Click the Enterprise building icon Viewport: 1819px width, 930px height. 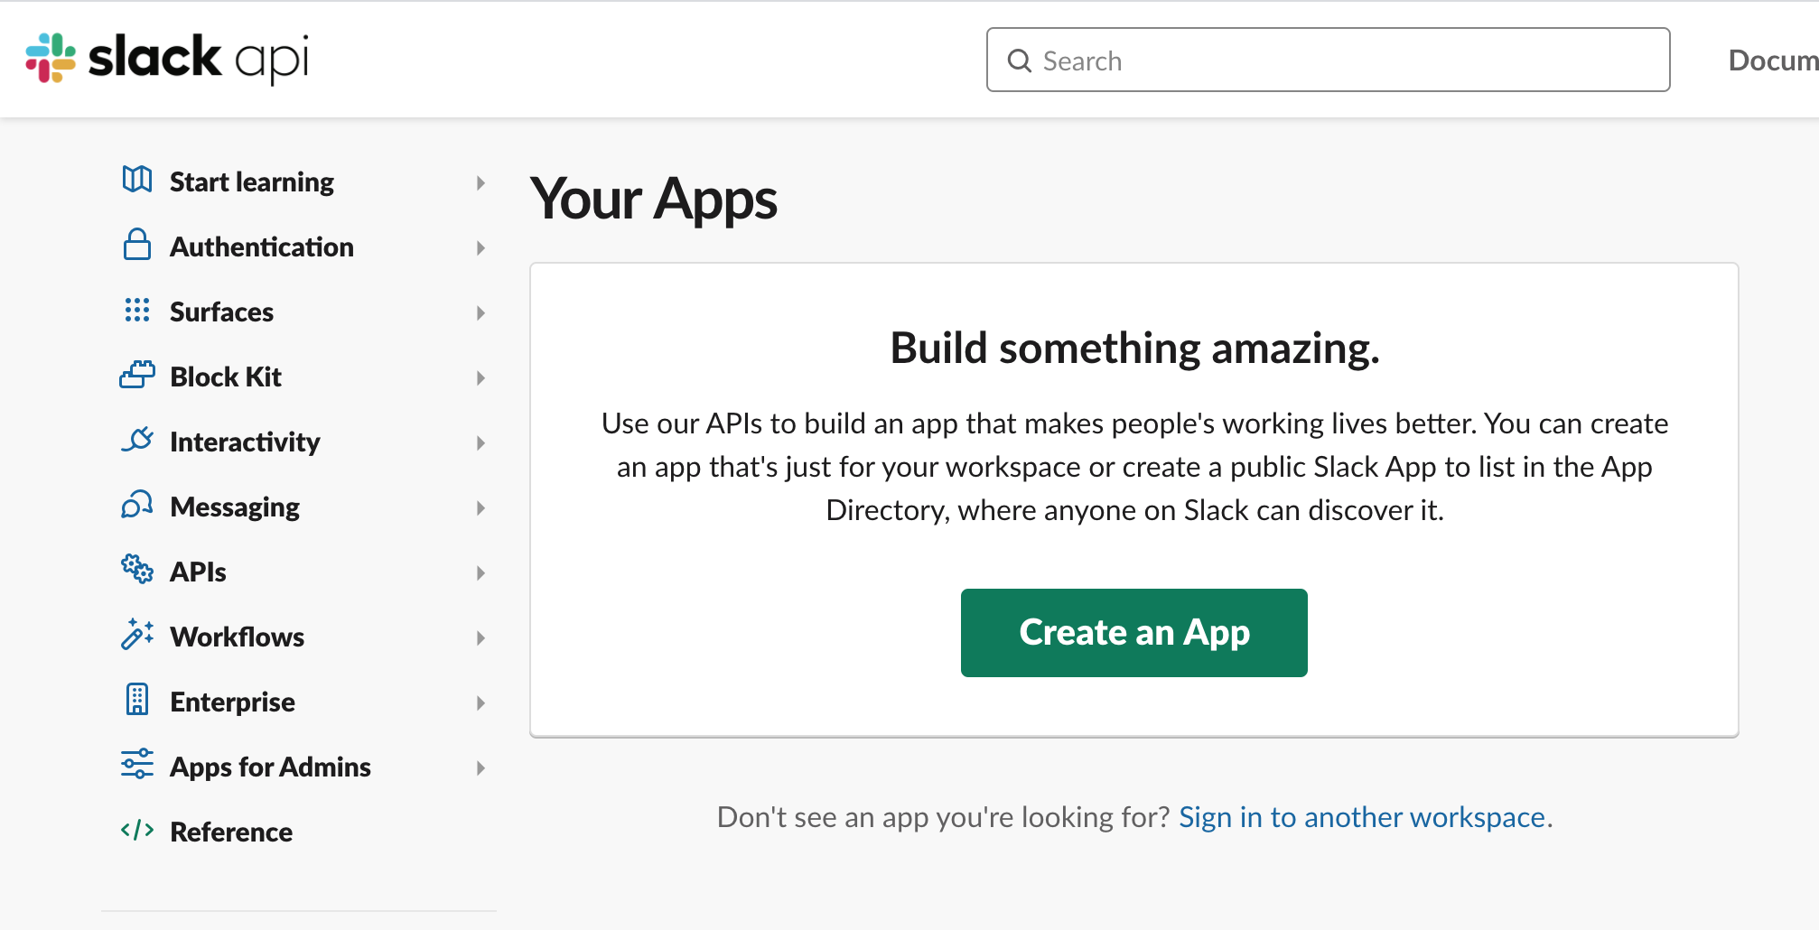pyautogui.click(x=137, y=700)
